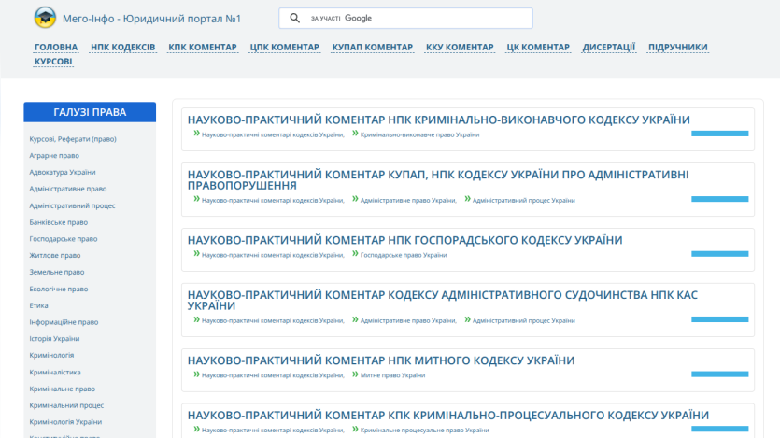Click the ГАЛУЗІ ПРАВА sidebar header
Viewport: 780px width, 438px height.
tap(90, 112)
